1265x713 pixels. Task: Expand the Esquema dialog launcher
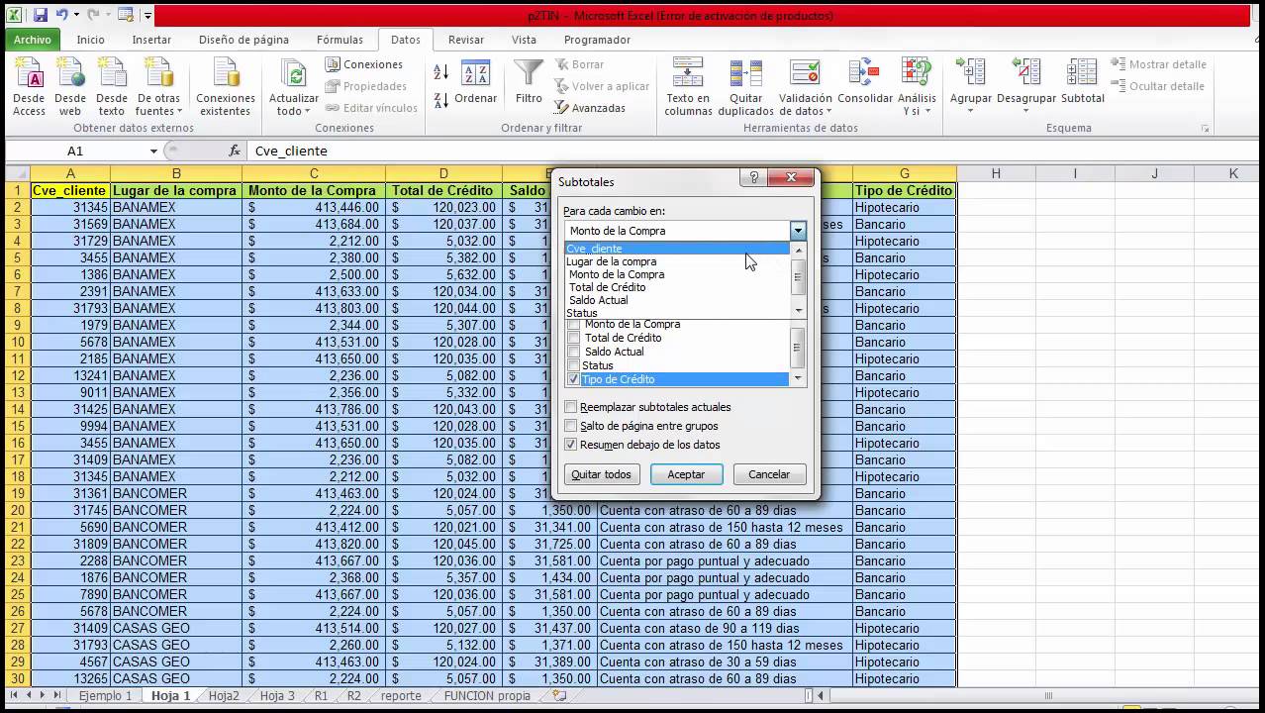[1206, 129]
